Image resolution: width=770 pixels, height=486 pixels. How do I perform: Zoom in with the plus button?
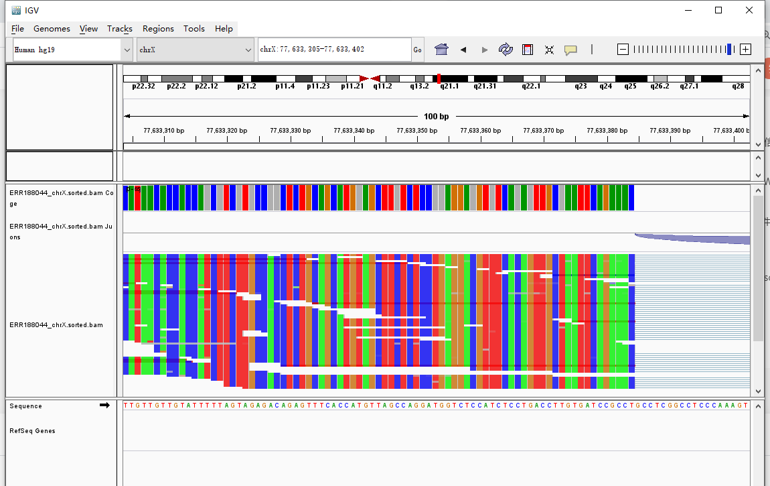745,49
